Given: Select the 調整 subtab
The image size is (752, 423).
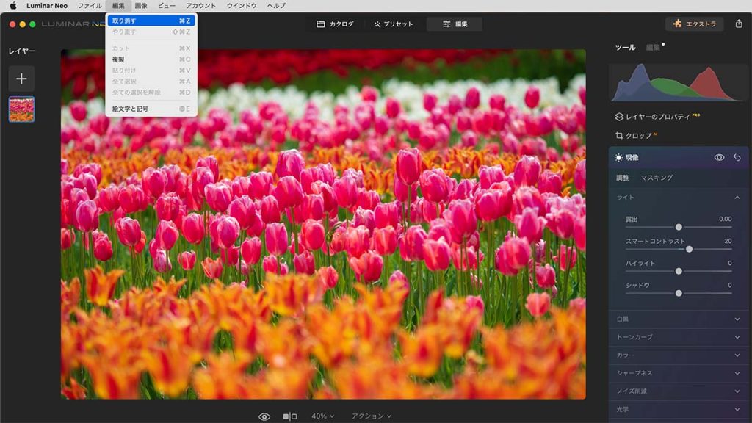Looking at the screenshot, I should pyautogui.click(x=623, y=178).
